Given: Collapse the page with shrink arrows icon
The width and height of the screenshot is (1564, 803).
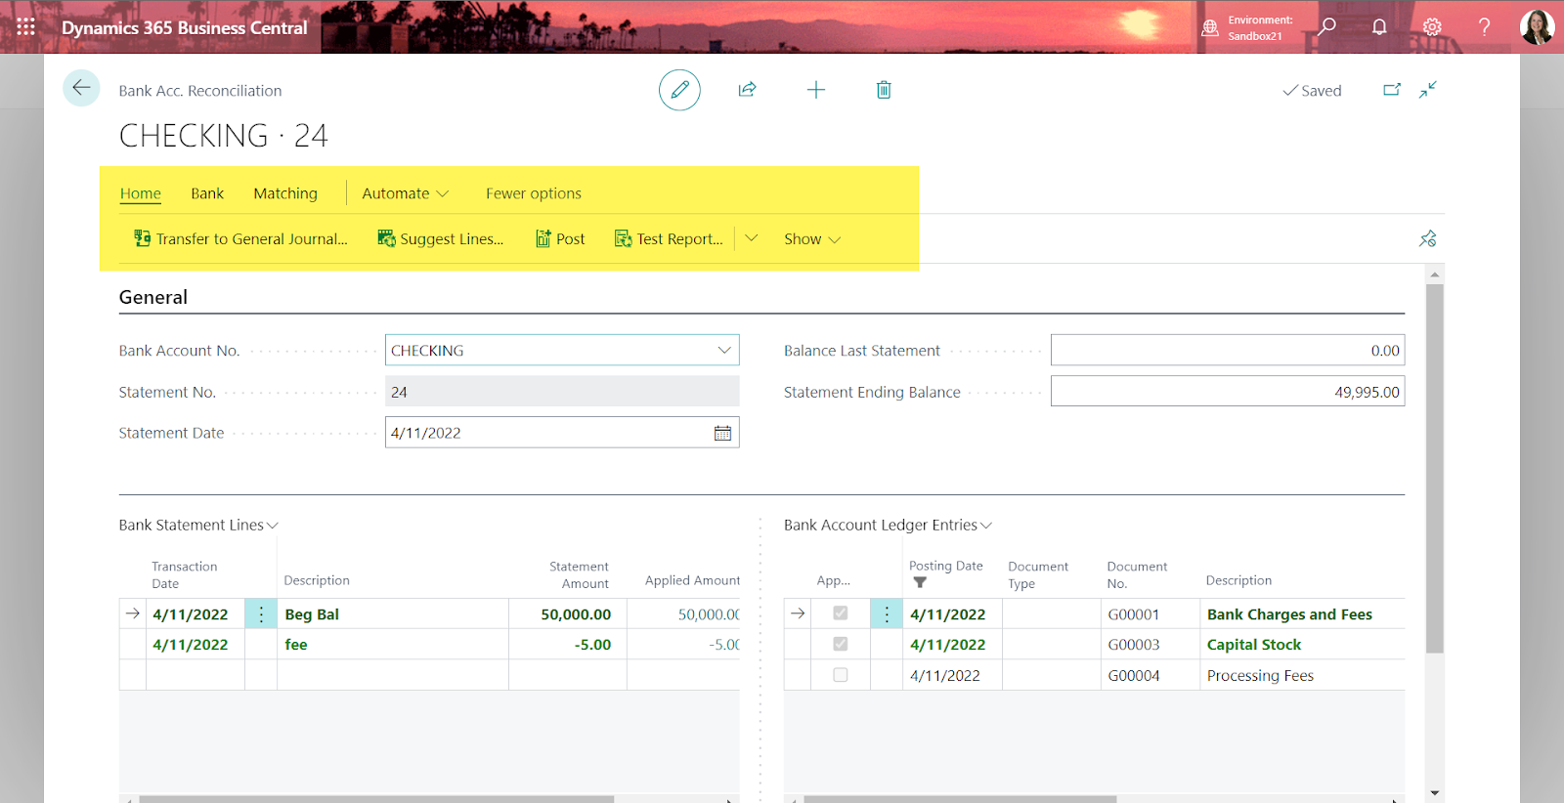Looking at the screenshot, I should [1428, 90].
